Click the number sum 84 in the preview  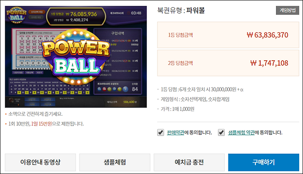click(x=135, y=89)
